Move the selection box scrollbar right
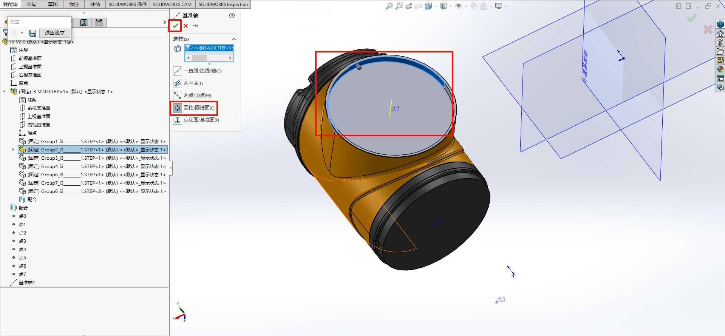725x336 pixels. tap(230, 58)
